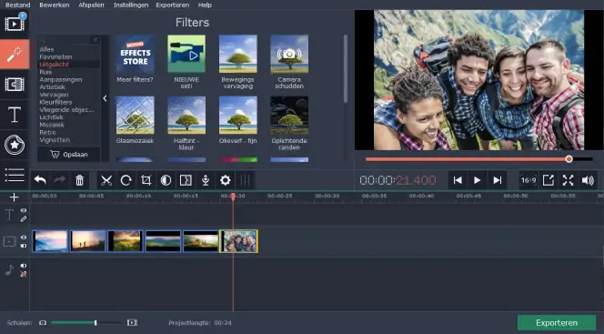This screenshot has width=604, height=334.
Task: Click the Redo arrow
Action: [x=59, y=180]
